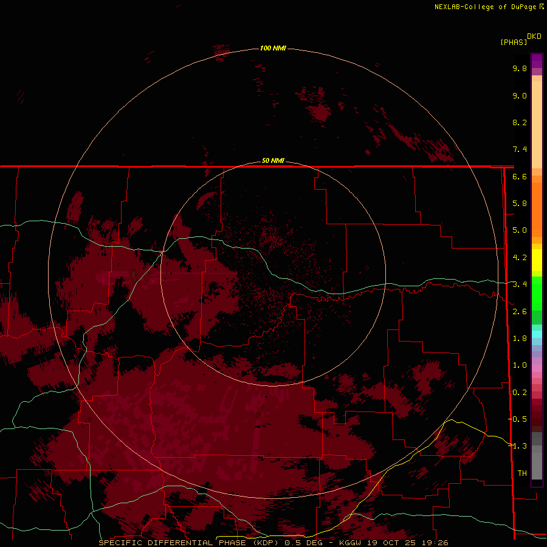Click the NEXLAB-College of DuPage credit text
Viewport: 547px width, 547px height.
point(486,7)
